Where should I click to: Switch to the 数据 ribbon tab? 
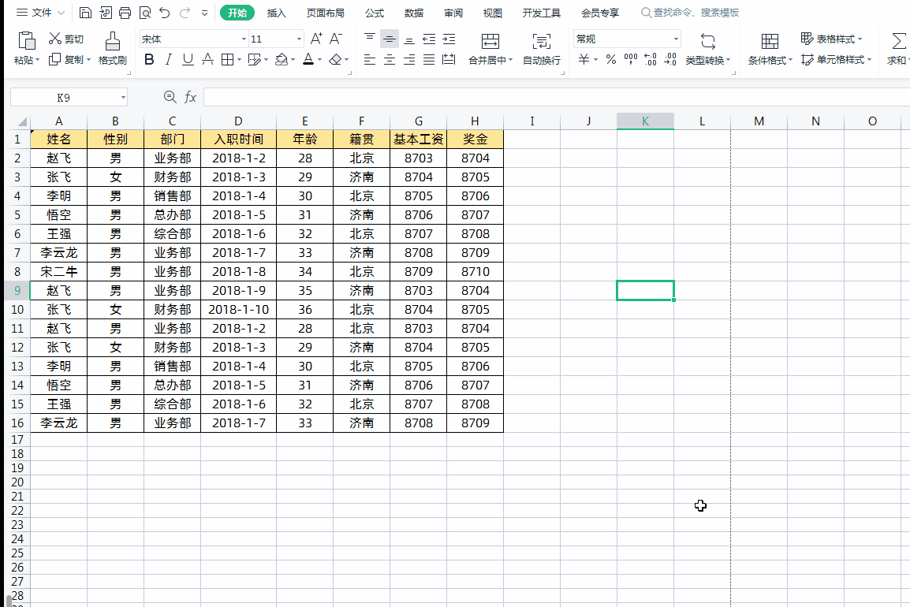point(413,12)
